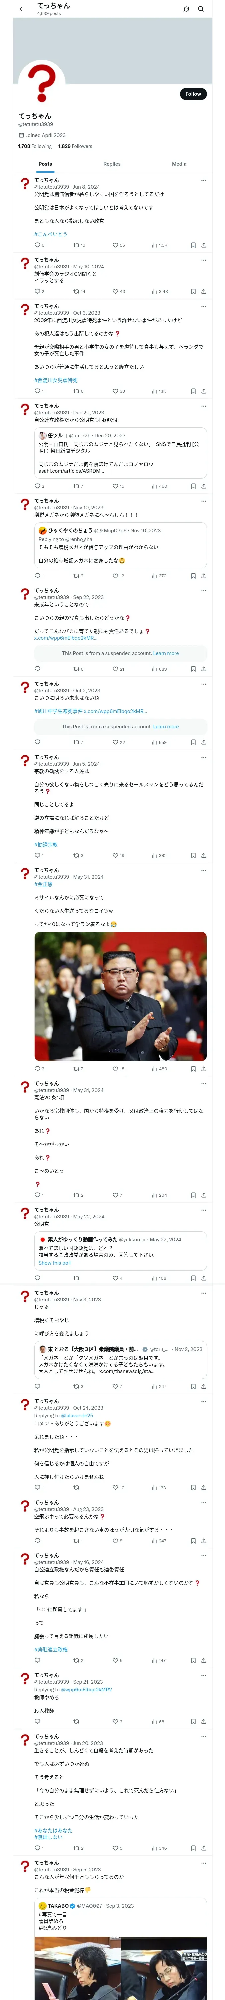Switch to the Media tab

(x=179, y=164)
